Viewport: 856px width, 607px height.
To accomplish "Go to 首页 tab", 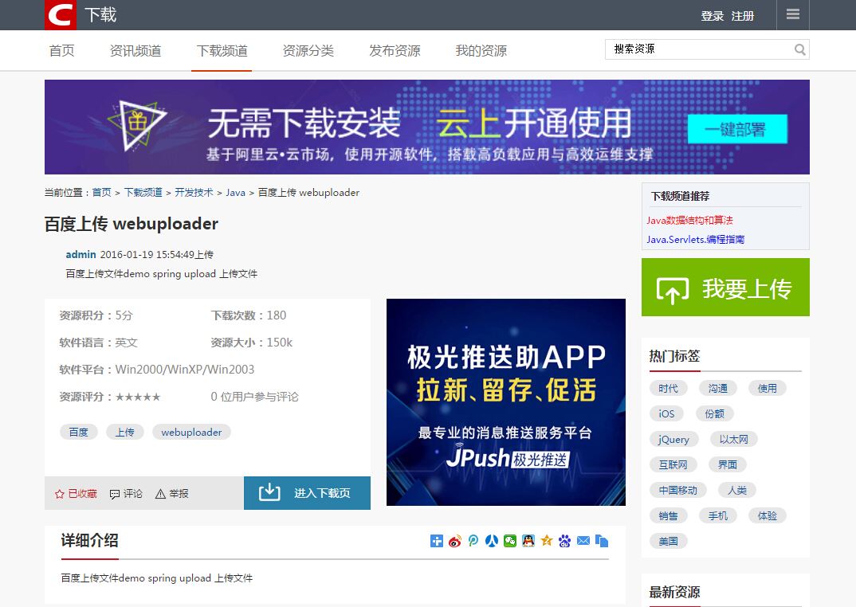I will pos(61,51).
